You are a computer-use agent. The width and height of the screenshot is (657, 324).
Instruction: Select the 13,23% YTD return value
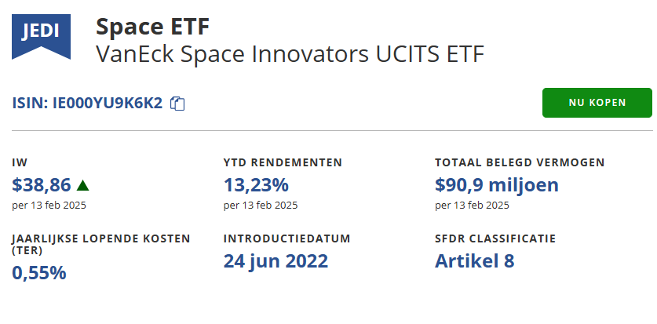point(256,185)
